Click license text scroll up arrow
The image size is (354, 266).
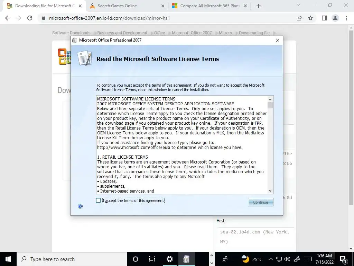(270, 99)
